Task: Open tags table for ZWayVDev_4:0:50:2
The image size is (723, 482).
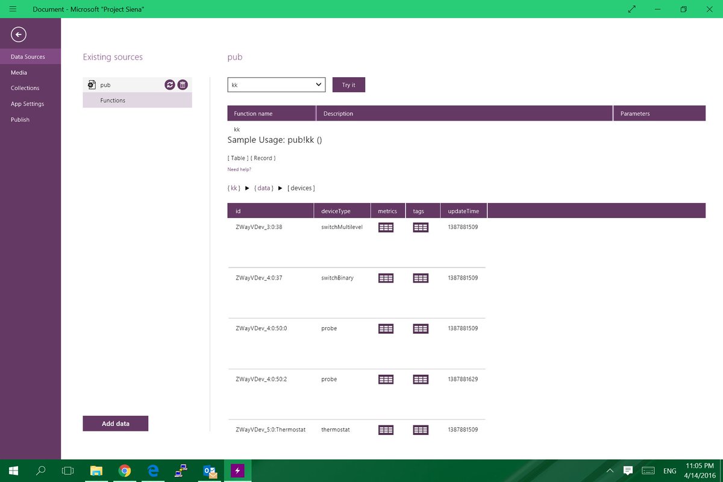Action: pos(421,379)
